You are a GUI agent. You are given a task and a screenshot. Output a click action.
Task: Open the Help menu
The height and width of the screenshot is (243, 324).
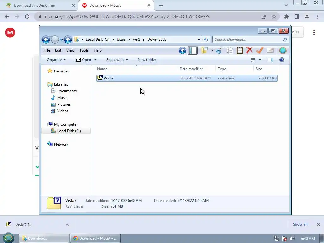[97, 50]
